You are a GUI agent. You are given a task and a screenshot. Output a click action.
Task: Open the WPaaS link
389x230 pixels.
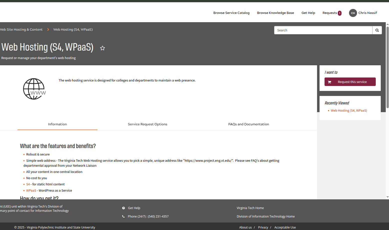coord(31,191)
